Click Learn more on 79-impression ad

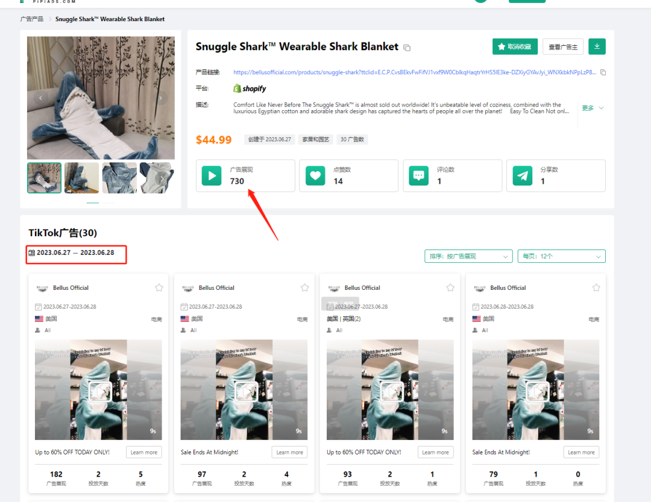[581, 452]
